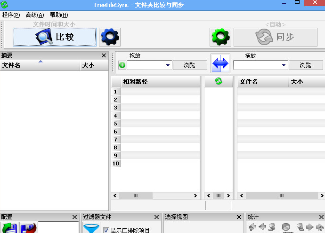The width and height of the screenshot is (325, 233).
Task: Click right grid scrollbar right arrow
Action: (322, 195)
